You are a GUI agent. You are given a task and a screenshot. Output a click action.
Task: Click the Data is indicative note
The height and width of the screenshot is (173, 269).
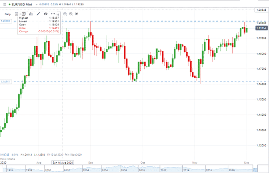click(8, 159)
